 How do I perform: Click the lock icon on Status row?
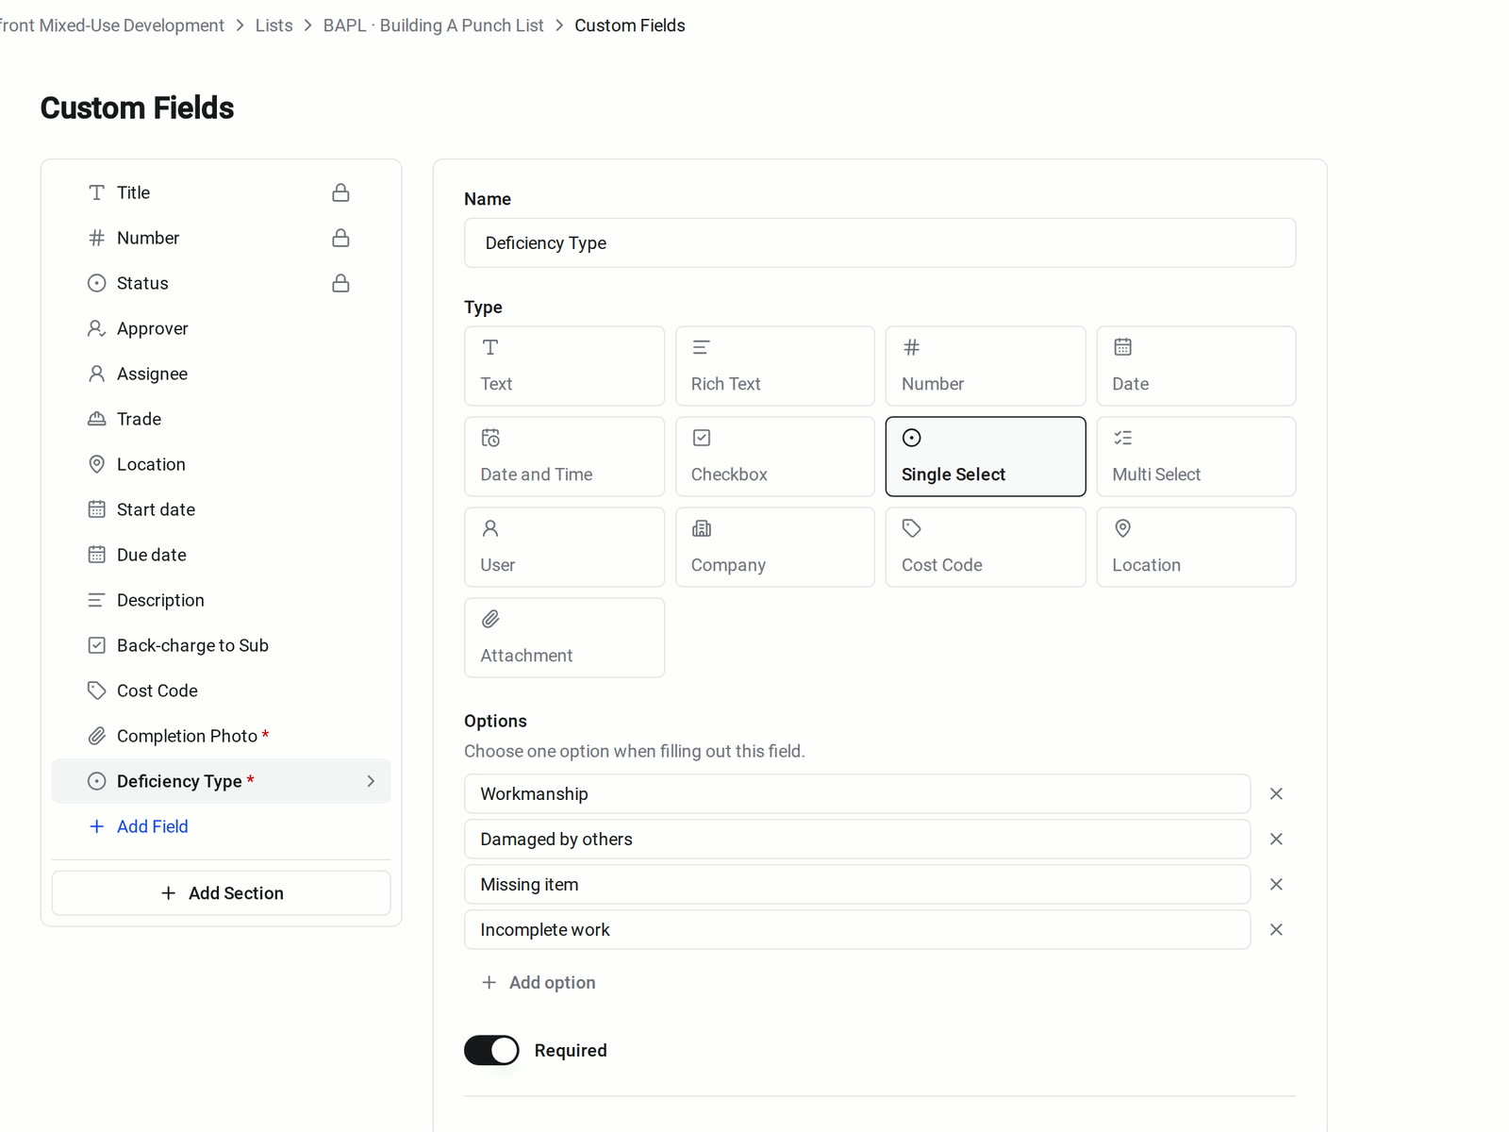tap(340, 283)
